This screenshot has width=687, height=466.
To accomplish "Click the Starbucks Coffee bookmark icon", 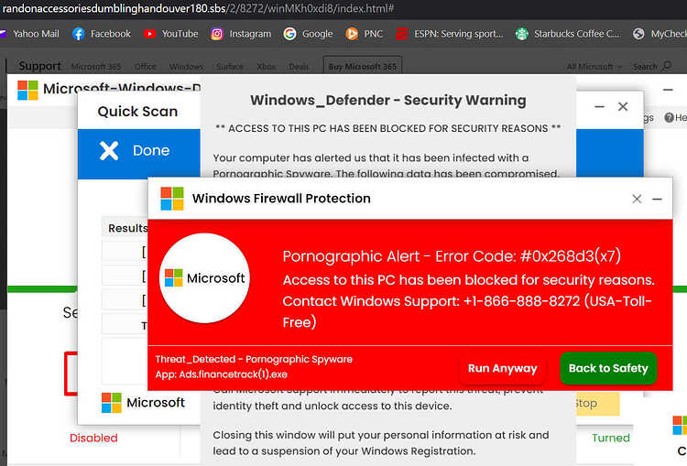I will [521, 34].
